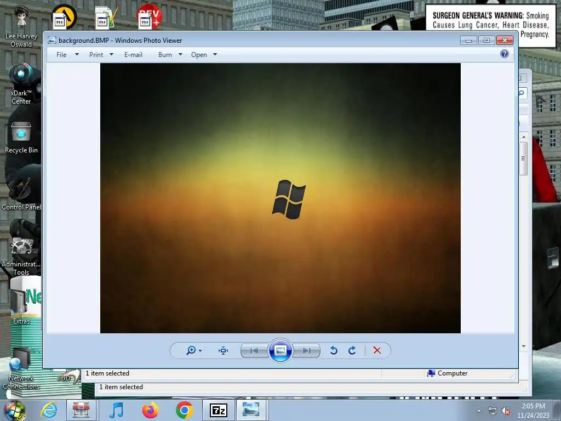Open xDark Center desktop icon

[21, 84]
